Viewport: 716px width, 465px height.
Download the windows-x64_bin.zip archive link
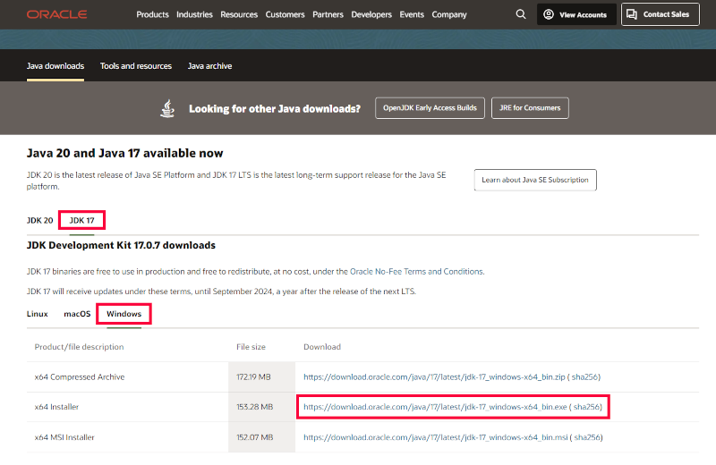(434, 377)
